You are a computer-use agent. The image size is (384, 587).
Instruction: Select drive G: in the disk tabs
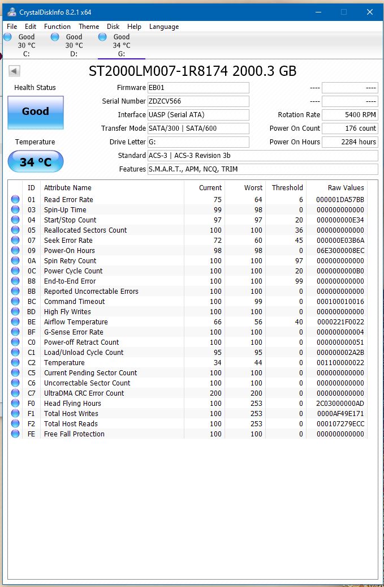point(122,45)
